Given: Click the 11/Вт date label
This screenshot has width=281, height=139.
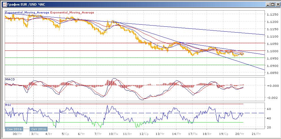Looking at the screenshot, I should [x=128, y=134].
